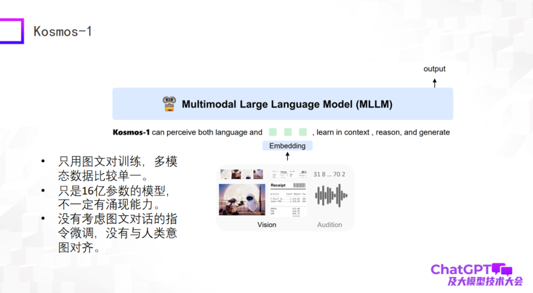Click the Receipt image
This screenshot has width=533, height=293.
[x=288, y=199]
